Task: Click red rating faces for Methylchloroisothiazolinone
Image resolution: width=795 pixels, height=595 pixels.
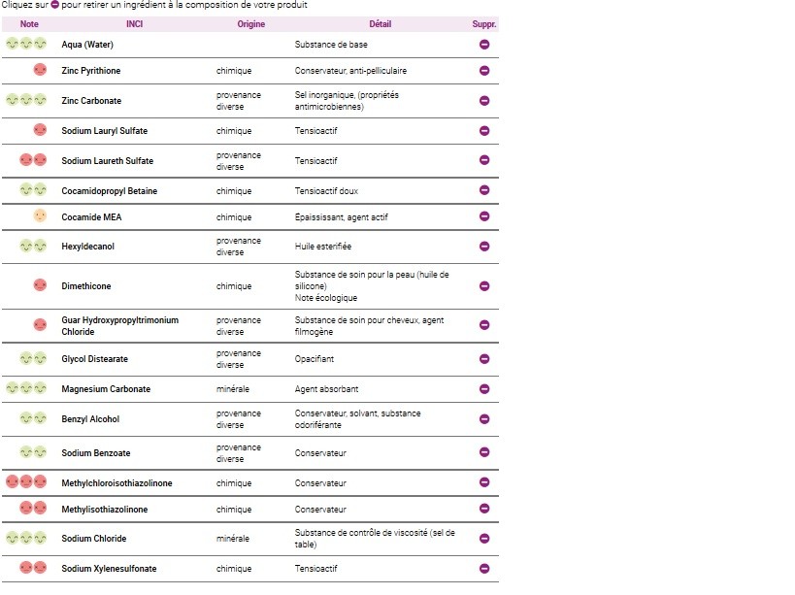Action: tap(26, 482)
